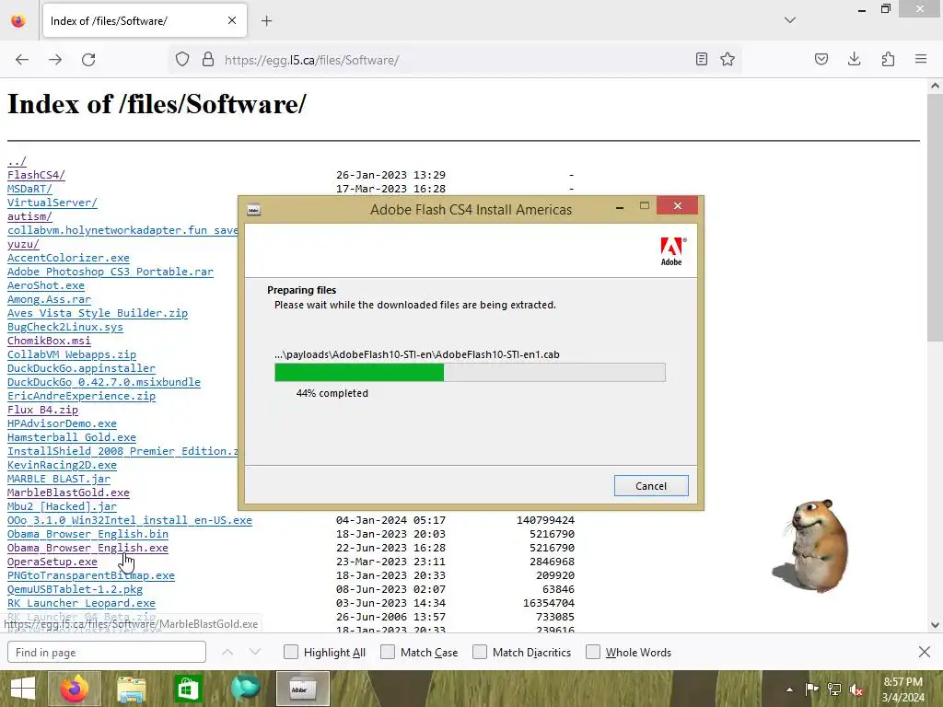Enable the Match Diacritics checkbox
Screen dimensions: 943x707
[x=480, y=652]
